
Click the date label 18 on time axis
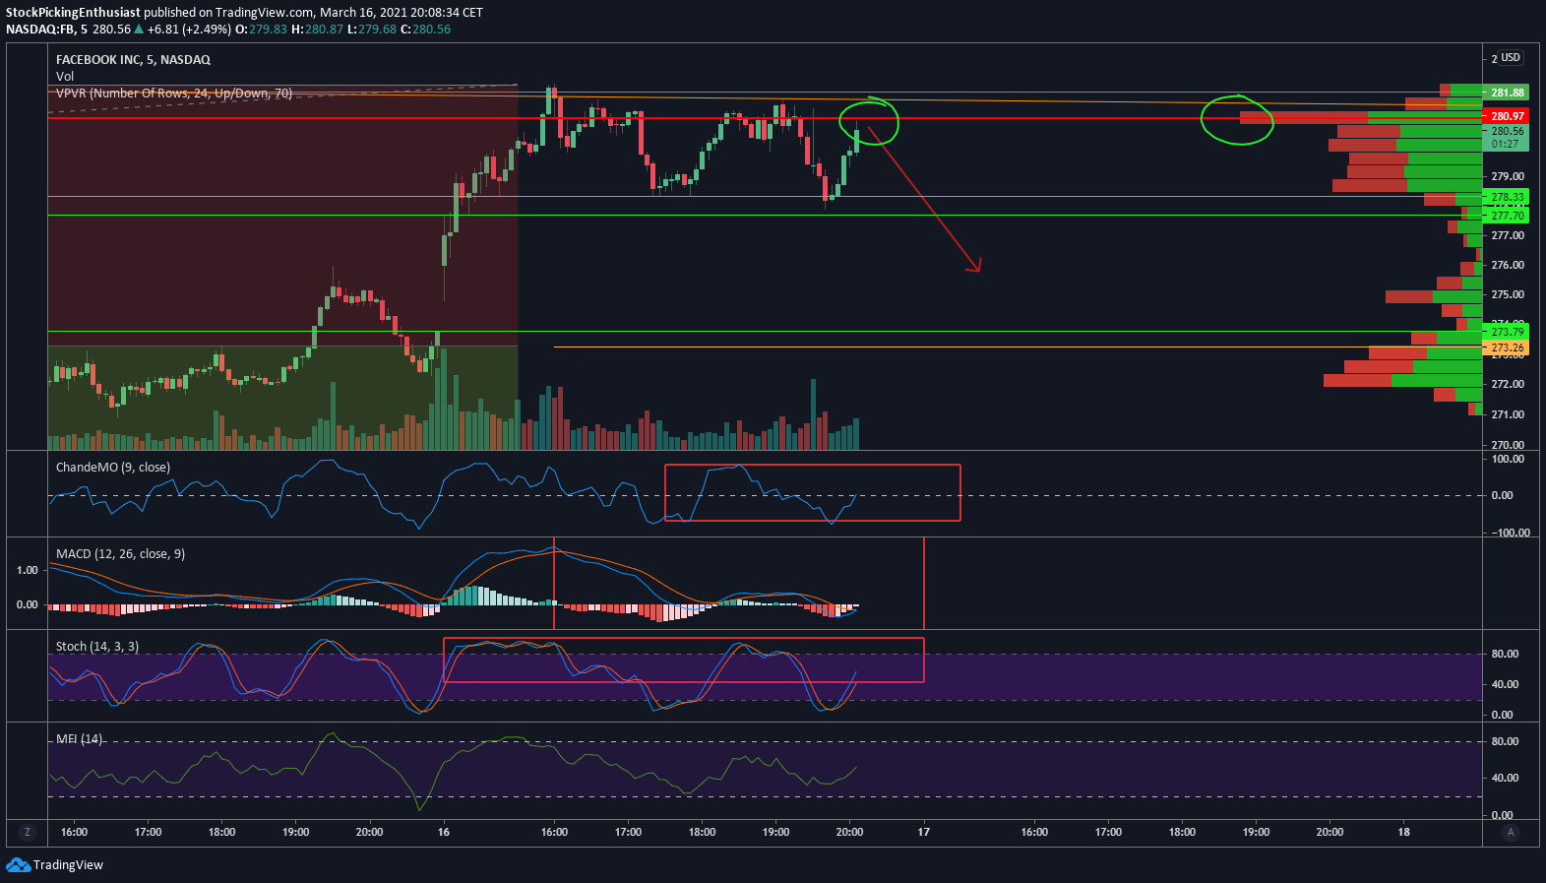click(1404, 833)
